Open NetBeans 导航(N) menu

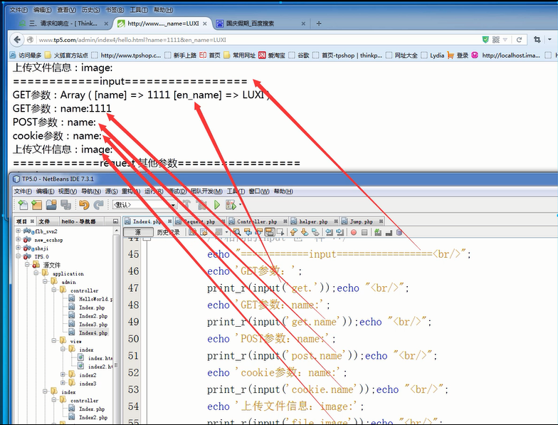point(91,191)
